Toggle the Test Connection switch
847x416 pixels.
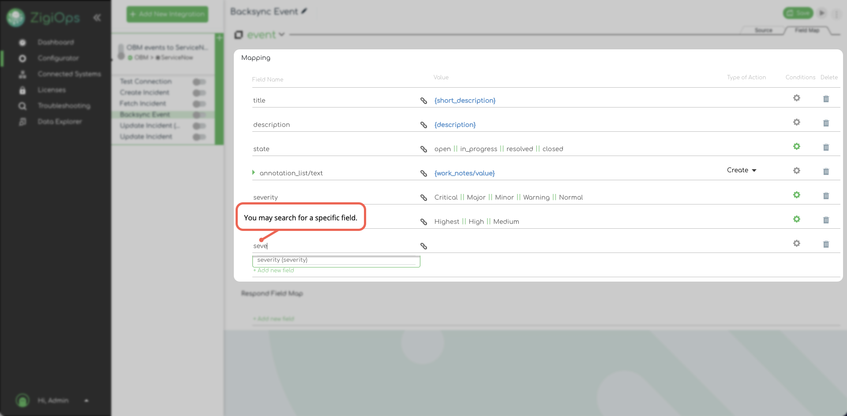[199, 82]
